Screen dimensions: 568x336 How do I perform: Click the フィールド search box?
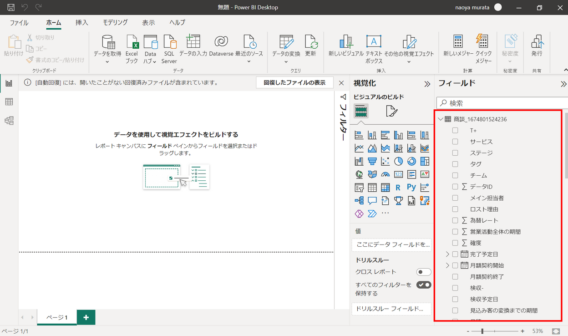[x=502, y=103]
